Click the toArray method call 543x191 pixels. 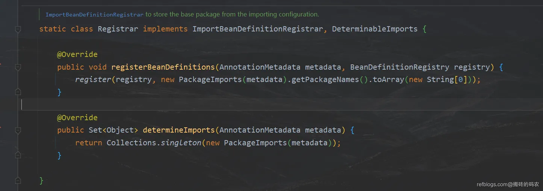click(386, 80)
